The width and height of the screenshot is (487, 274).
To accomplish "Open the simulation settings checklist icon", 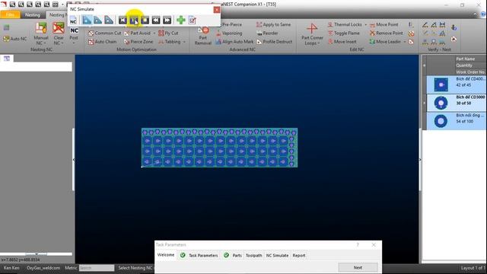I will 193,21.
